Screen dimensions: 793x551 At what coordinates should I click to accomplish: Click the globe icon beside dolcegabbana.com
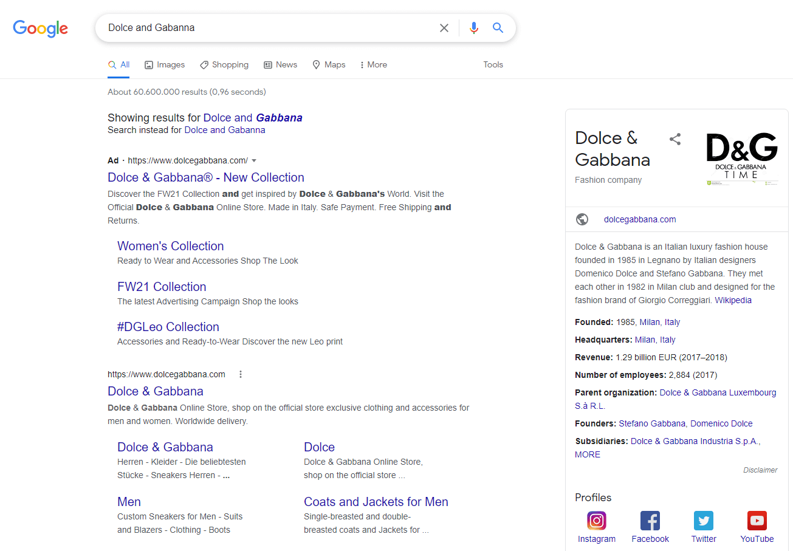pyautogui.click(x=582, y=219)
